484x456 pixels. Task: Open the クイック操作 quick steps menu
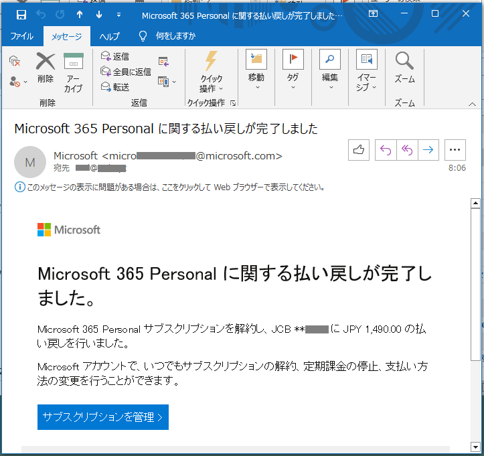click(x=211, y=72)
